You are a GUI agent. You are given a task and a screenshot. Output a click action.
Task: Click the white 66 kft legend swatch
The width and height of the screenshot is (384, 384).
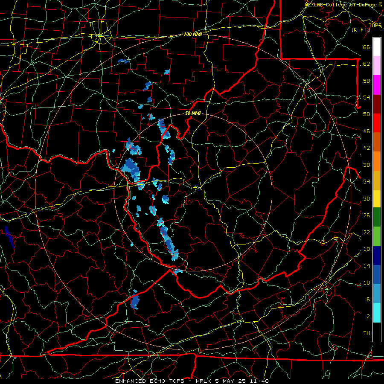coord(377,47)
